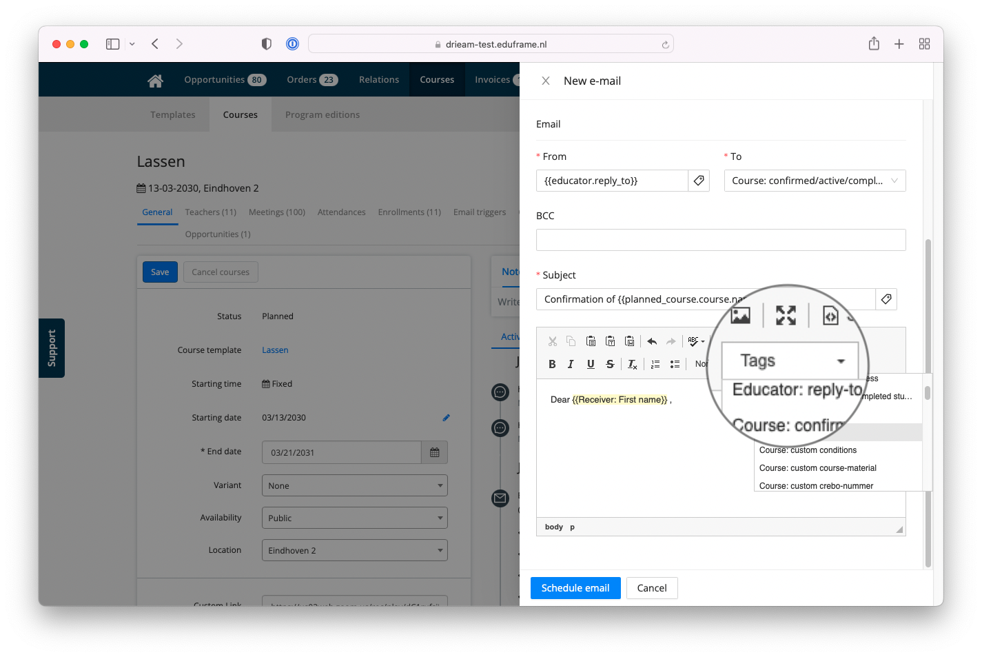Insert a numbered list
982x657 pixels.
click(655, 364)
